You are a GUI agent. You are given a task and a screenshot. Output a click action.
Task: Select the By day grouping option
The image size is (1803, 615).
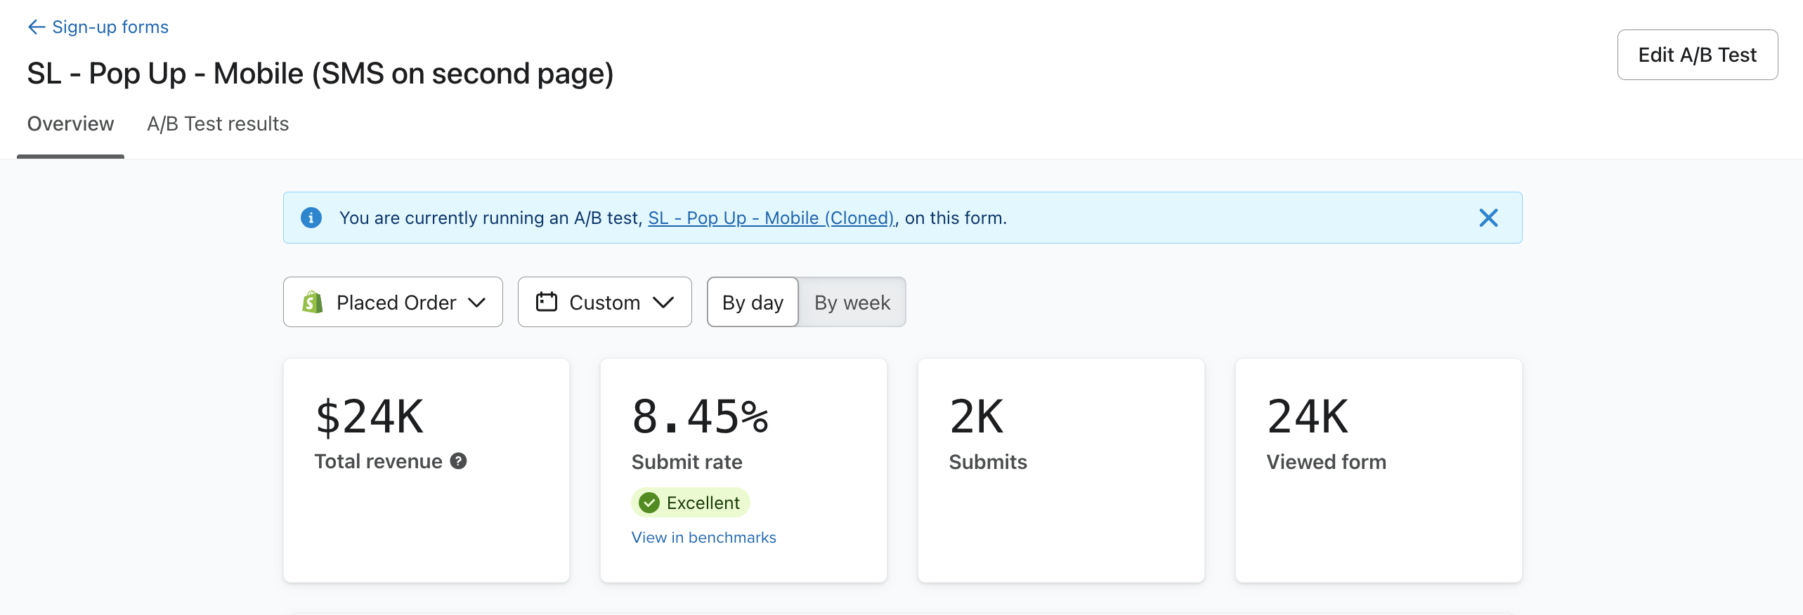753,302
